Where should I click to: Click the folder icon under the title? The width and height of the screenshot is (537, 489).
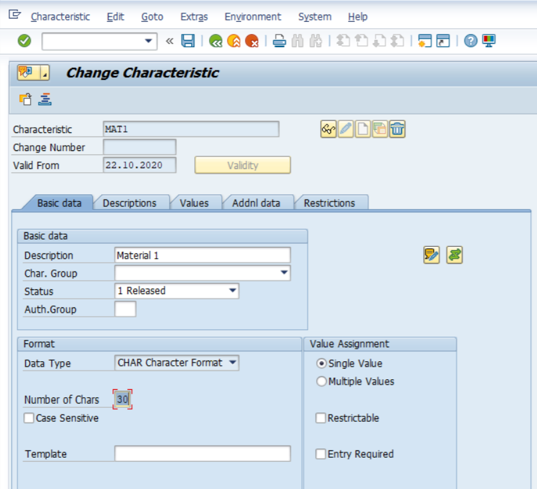tap(25, 99)
